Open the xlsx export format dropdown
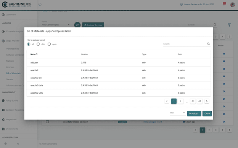 [x=178, y=113]
